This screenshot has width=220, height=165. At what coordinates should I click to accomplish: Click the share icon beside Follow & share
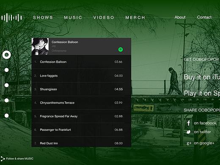3,159
